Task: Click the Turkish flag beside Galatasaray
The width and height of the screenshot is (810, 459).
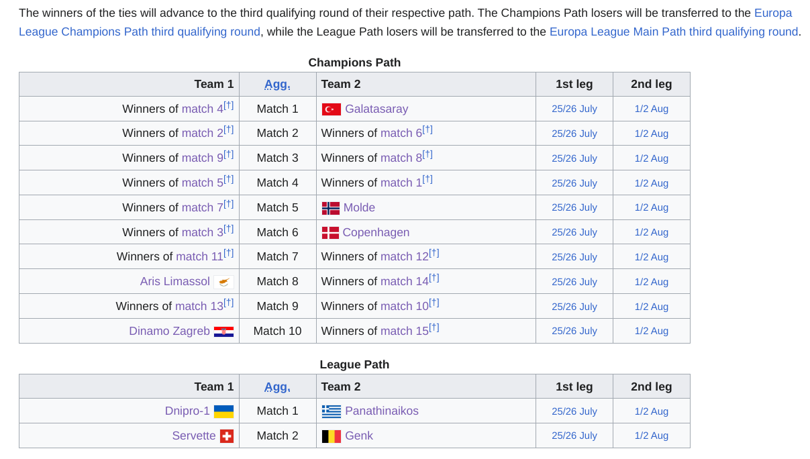Action: tap(332, 109)
